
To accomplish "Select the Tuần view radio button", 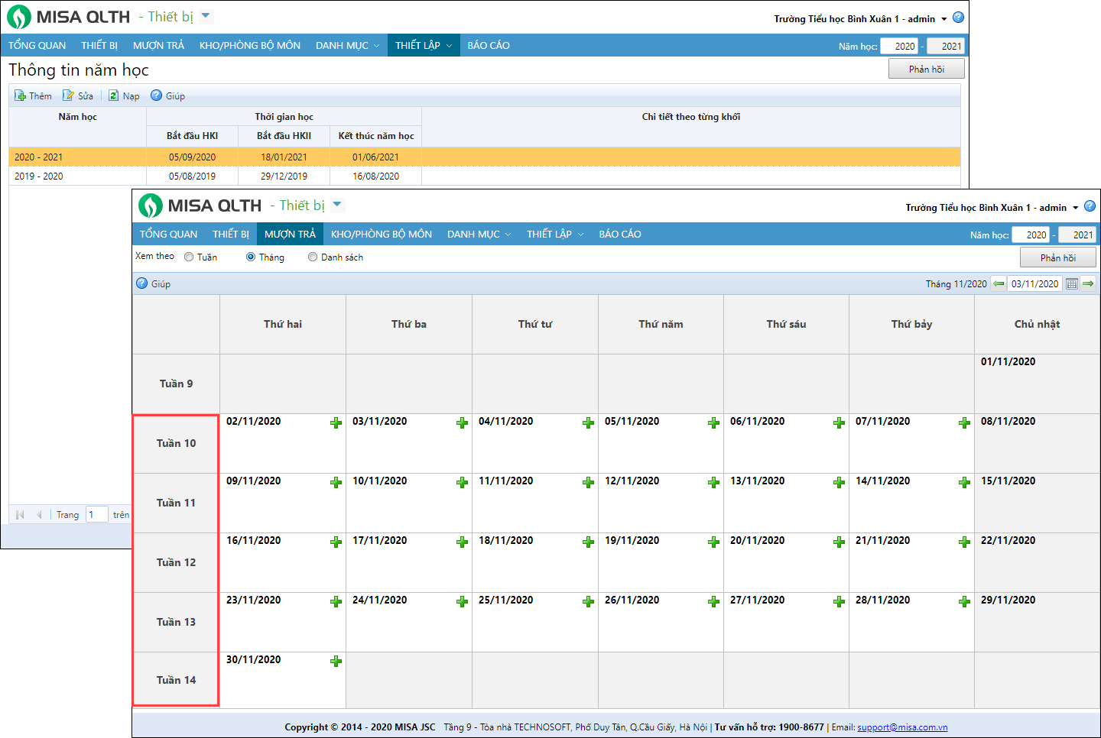I will [189, 257].
